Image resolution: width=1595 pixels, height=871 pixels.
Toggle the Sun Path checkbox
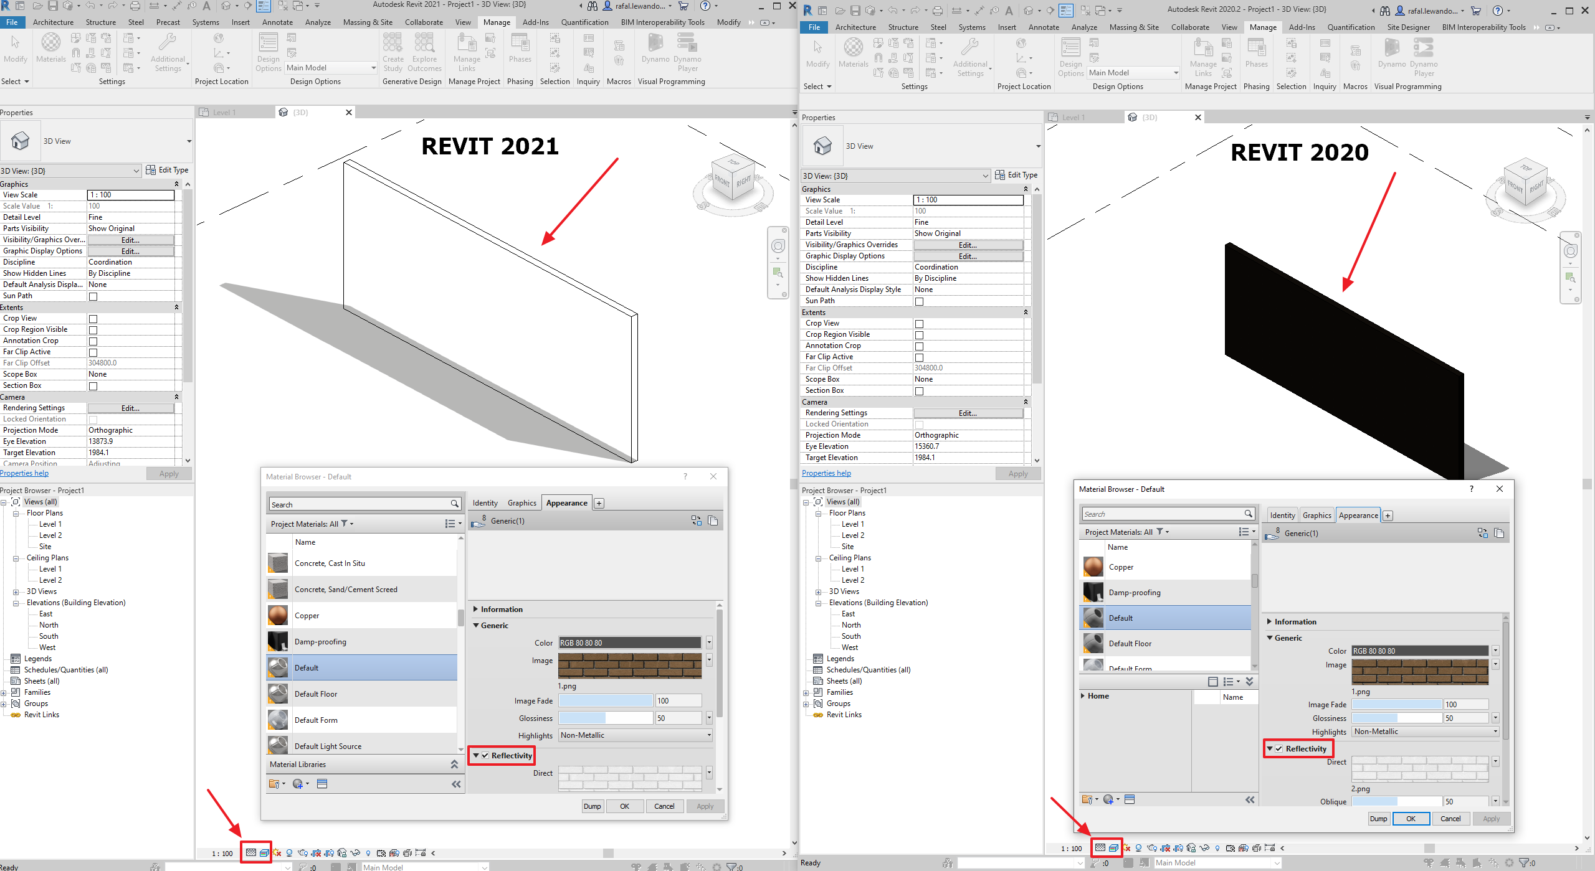click(x=93, y=296)
